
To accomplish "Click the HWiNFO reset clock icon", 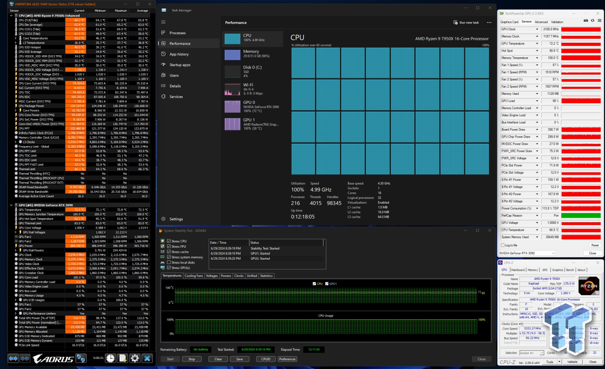I will [111, 358].
